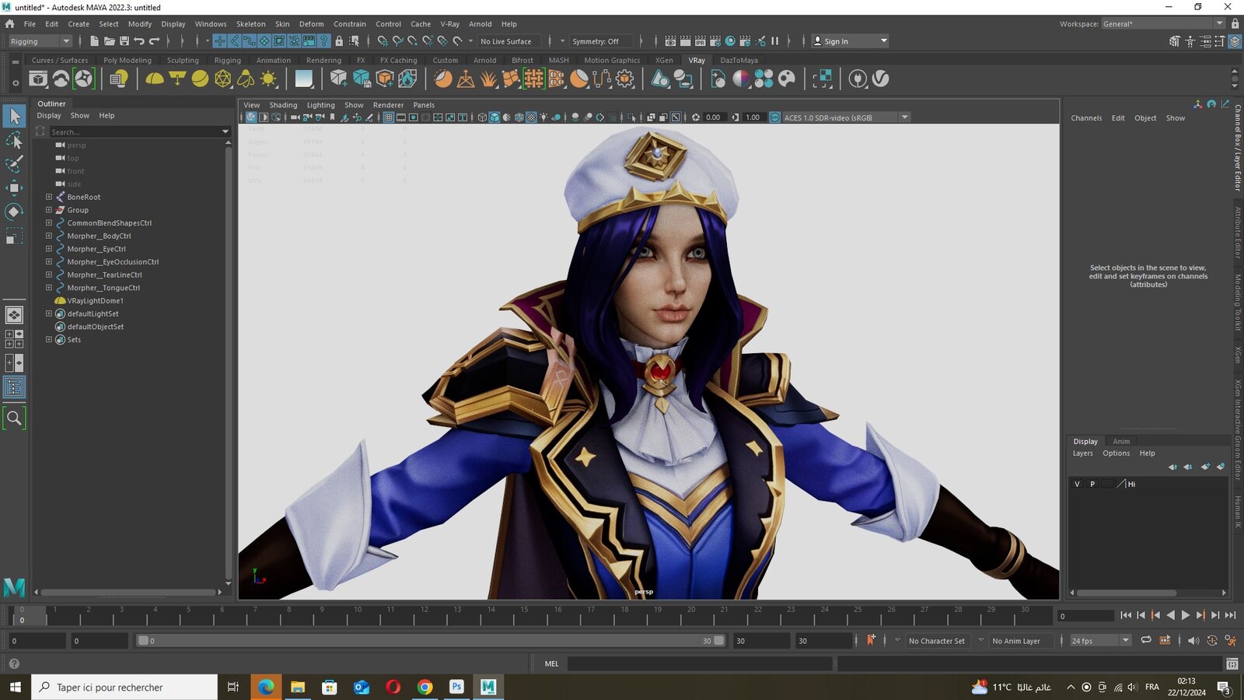Viewport: 1244px width, 700px height.
Task: Create a V-Ray dome light from shelf
Action: 155,79
